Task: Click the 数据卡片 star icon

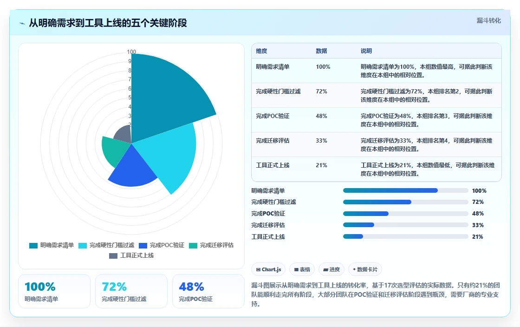Action: pyautogui.click(x=354, y=269)
